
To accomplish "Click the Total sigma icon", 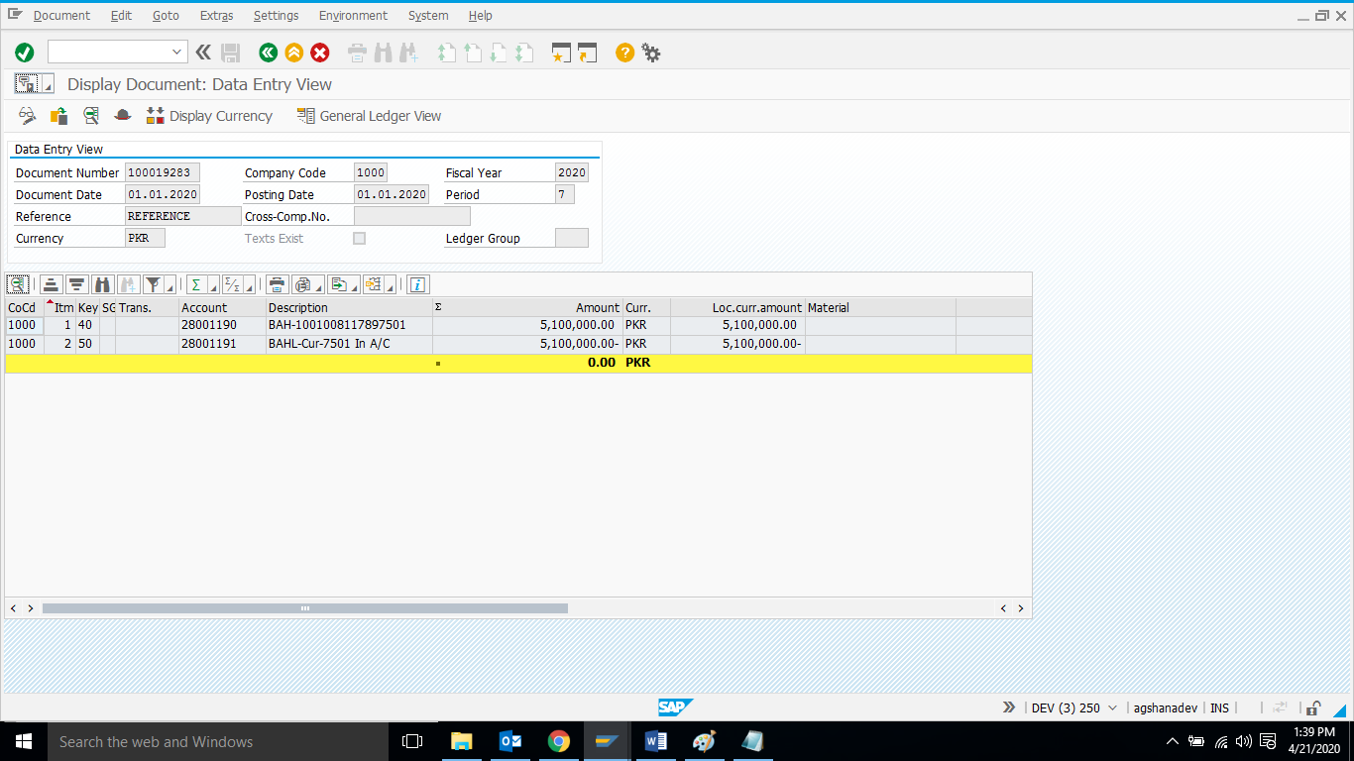I will coord(194,284).
